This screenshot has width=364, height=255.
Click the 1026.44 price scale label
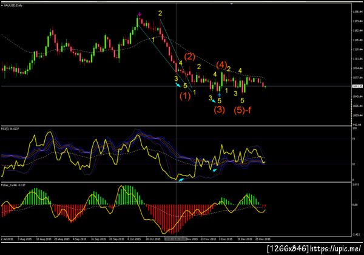click(358, 106)
